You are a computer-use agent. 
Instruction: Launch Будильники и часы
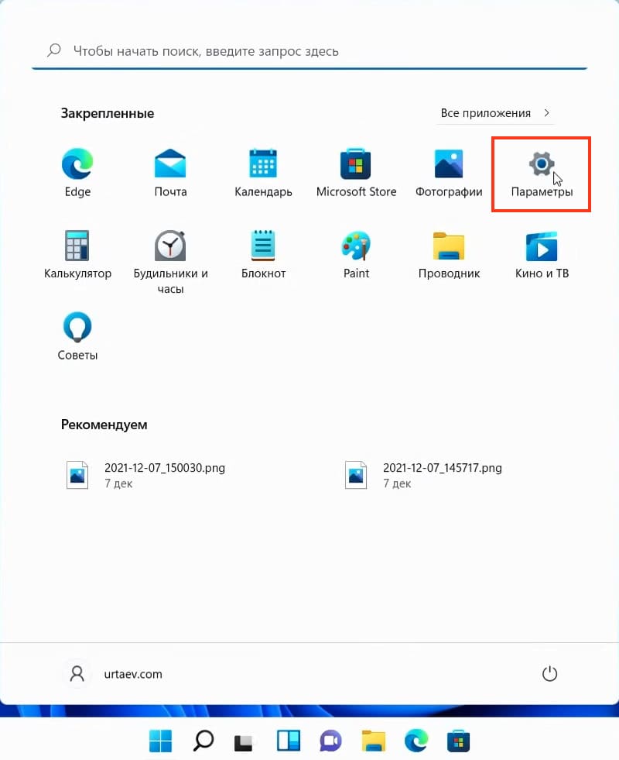coord(170,262)
